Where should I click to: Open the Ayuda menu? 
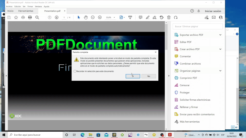(x=46, y=6)
